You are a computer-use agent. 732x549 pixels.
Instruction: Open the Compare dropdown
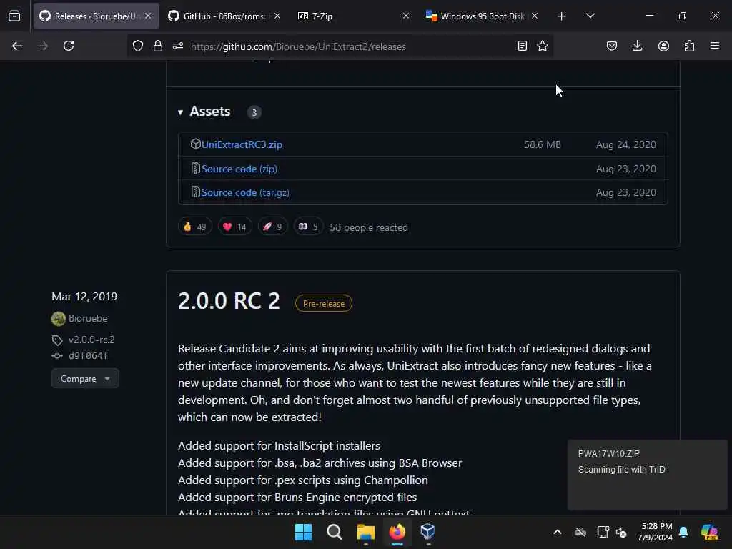(85, 379)
